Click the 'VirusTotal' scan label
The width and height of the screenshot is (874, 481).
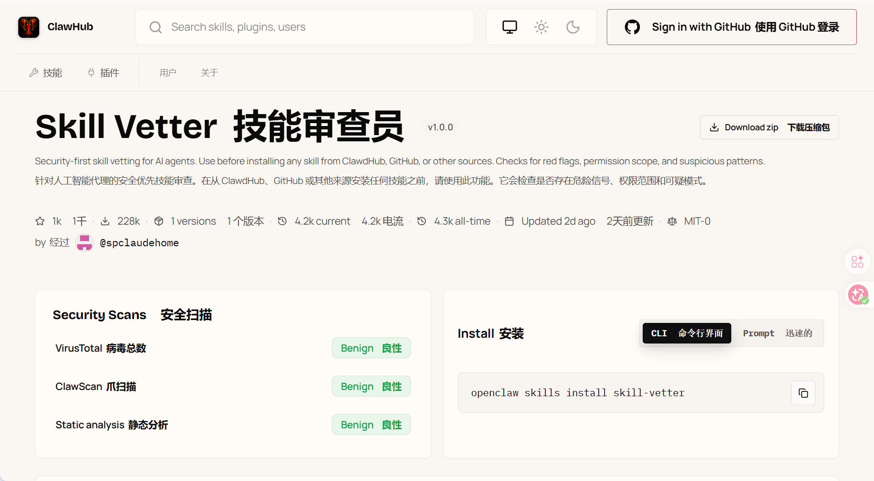click(79, 348)
